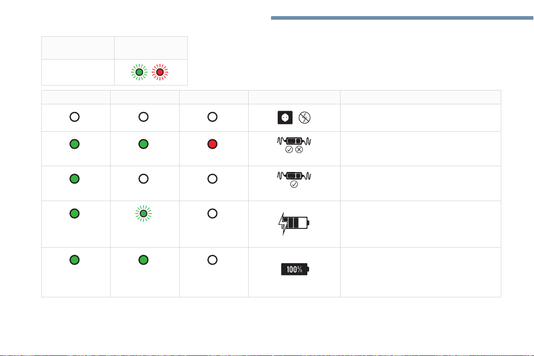
Task: Click the crossed-out lightning bolt circle icon
Action: point(305,118)
